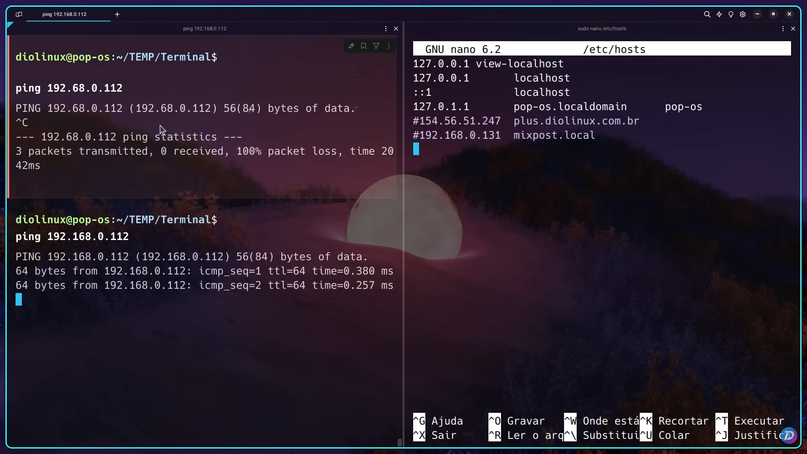Click the sudo nano /etc/hosts title bar
807x454 pixels.
(x=602, y=28)
